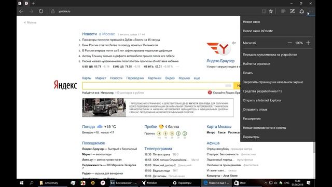Click the share/notifications icon in toolbar
Image resolution: width=332 pixels, height=187 pixels.
tap(302, 11)
